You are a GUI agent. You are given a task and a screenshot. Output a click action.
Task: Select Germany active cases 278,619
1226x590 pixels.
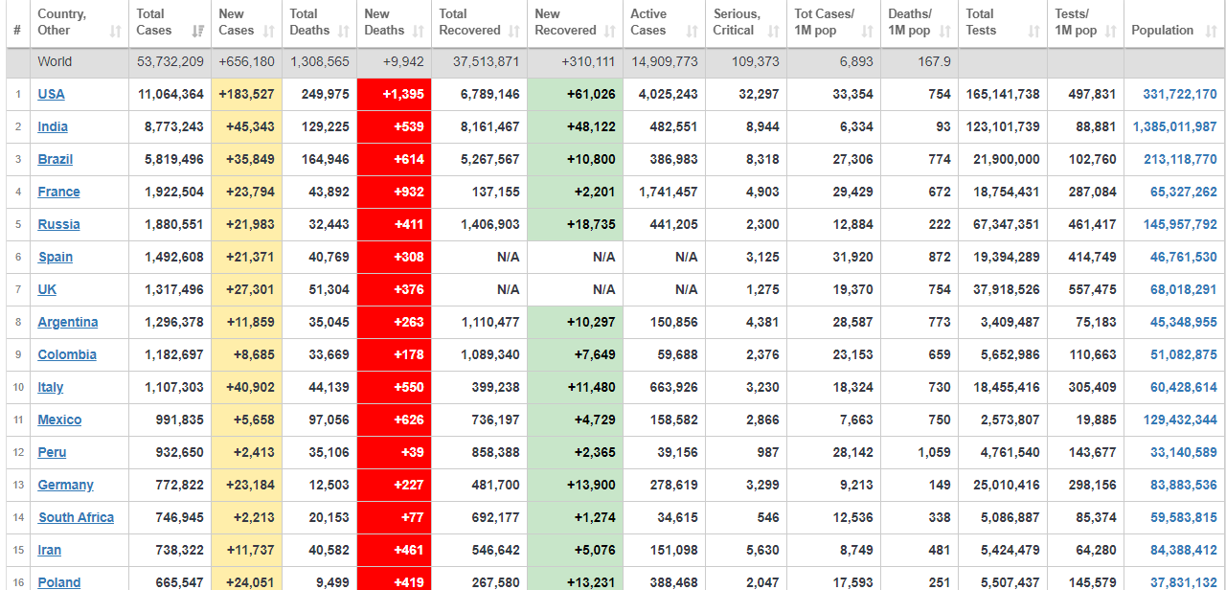point(673,485)
